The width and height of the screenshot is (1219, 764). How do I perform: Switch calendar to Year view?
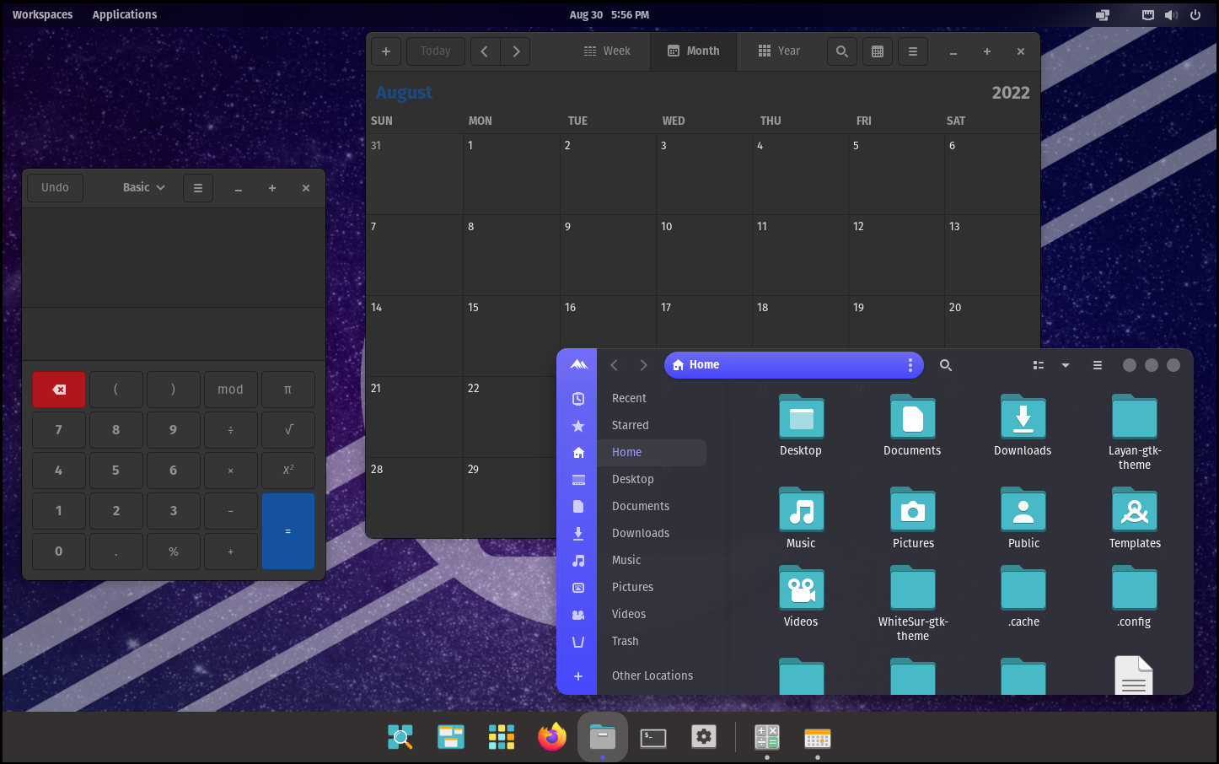(x=779, y=51)
